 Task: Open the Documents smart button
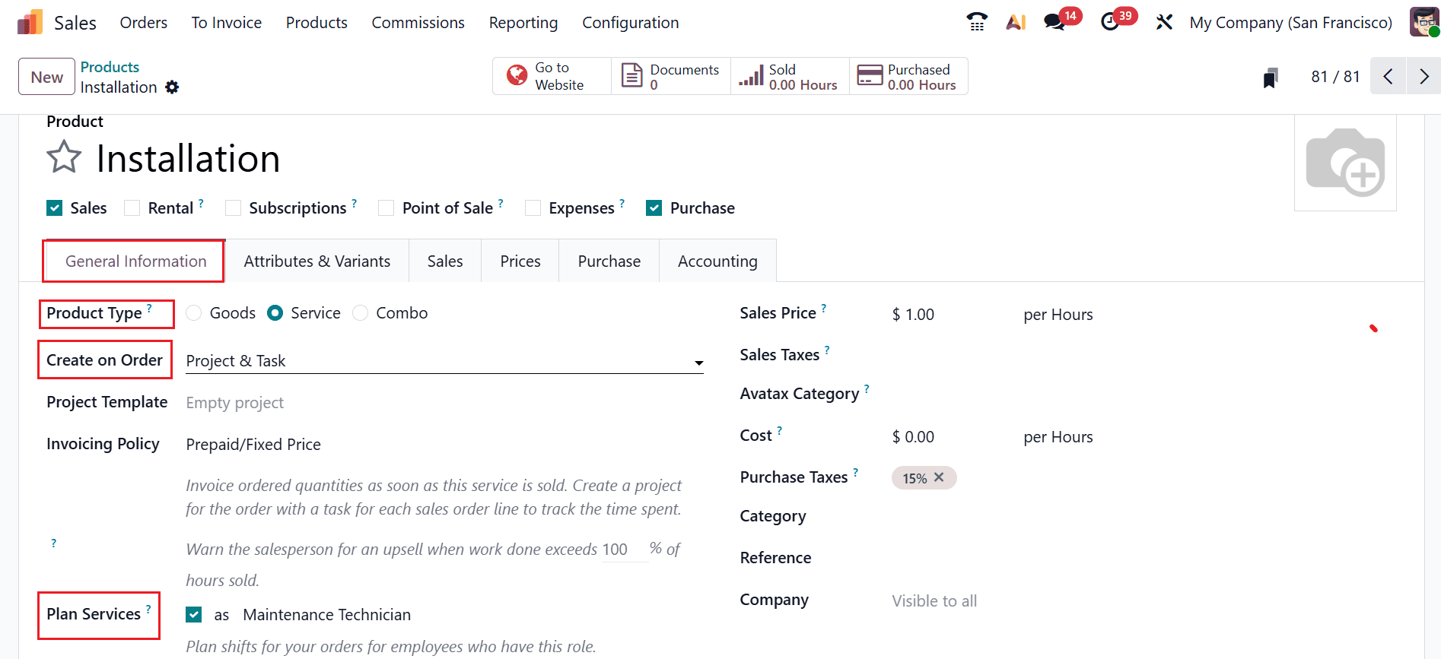click(x=671, y=76)
